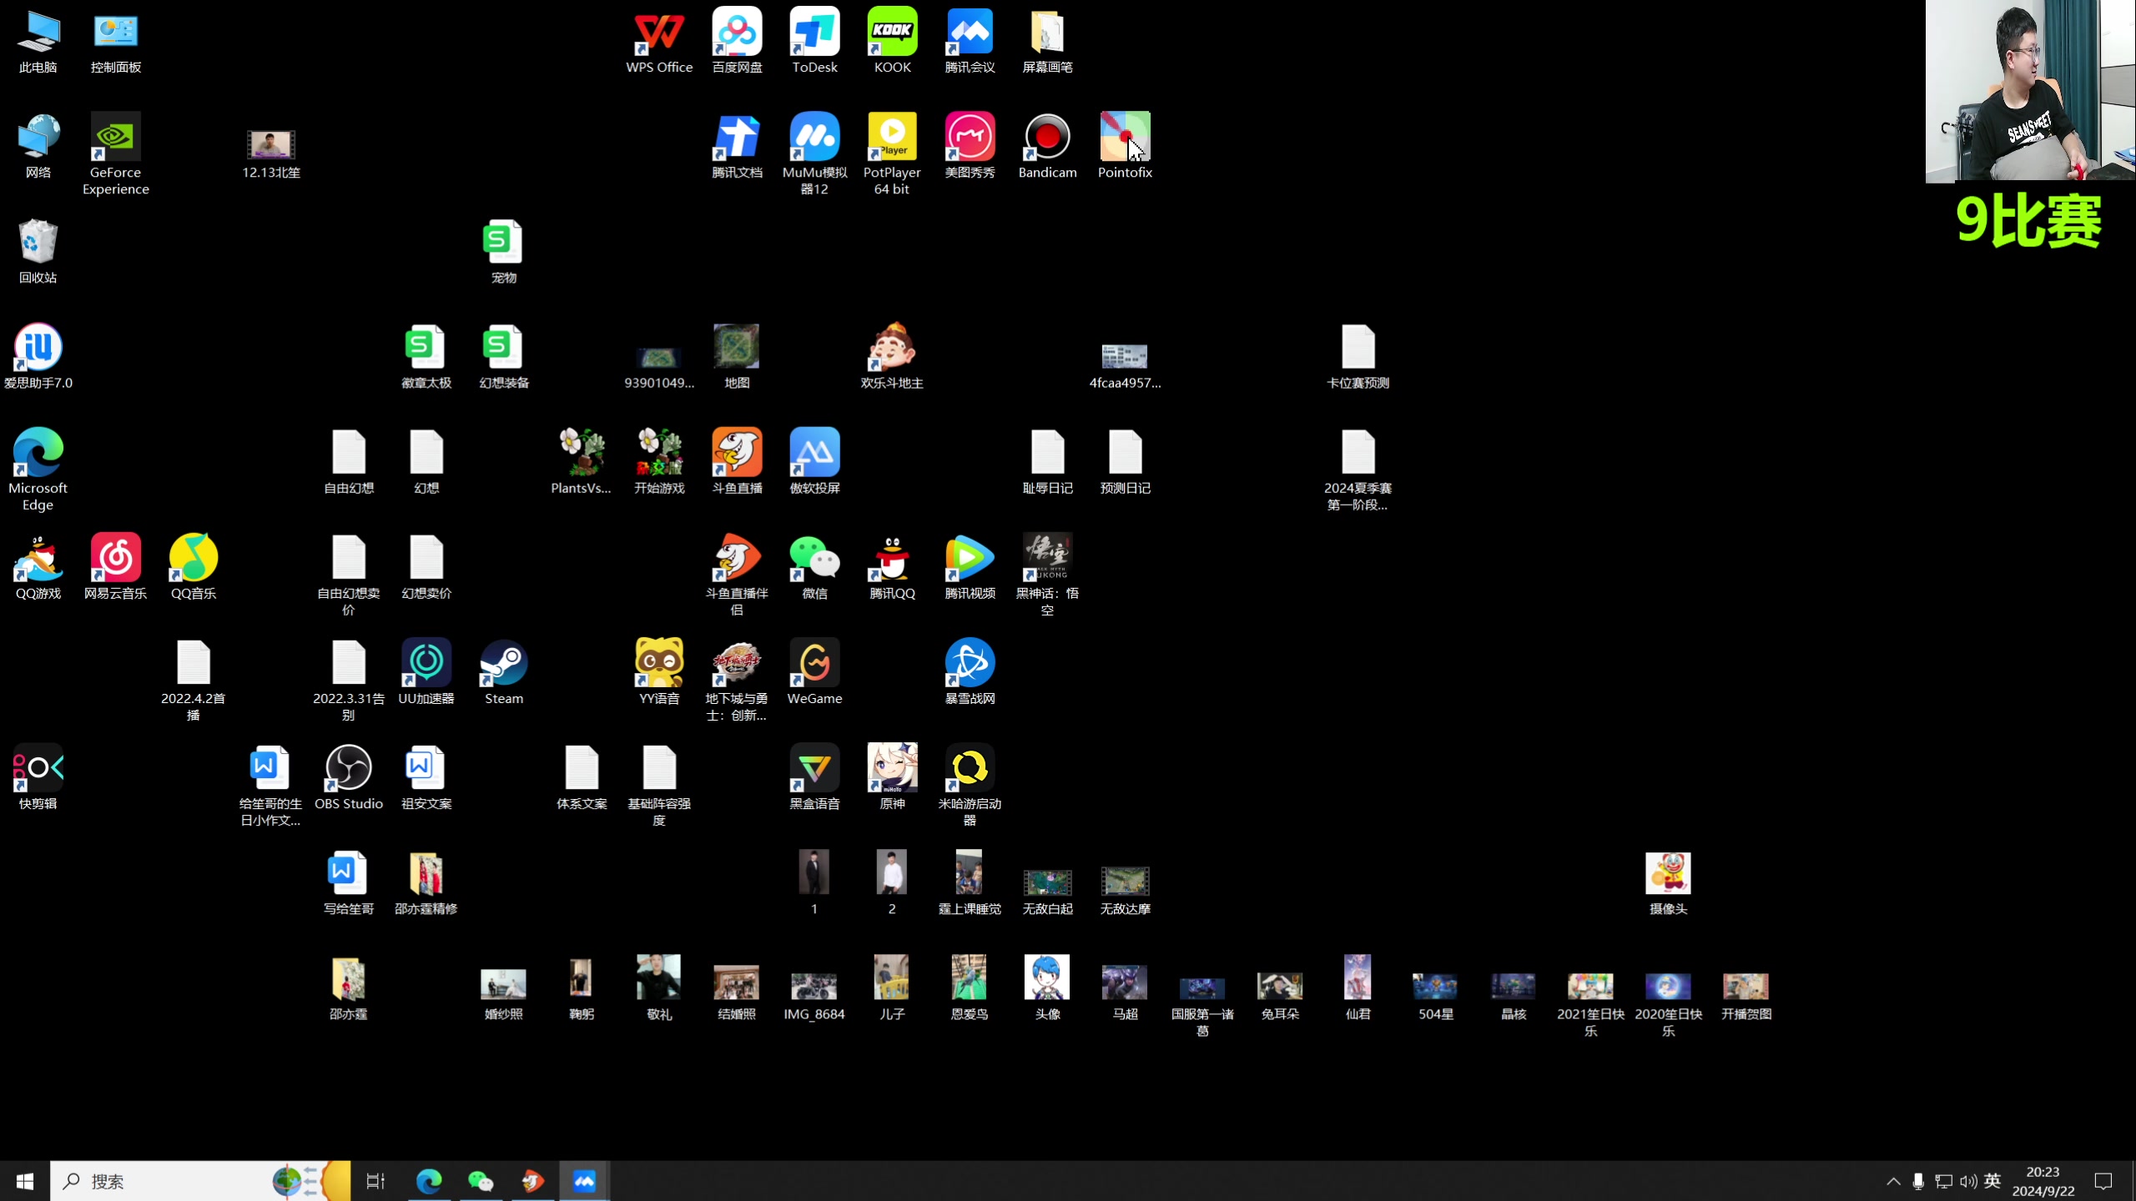
Task: Switch to 腾讯会议 taskbar button
Action: 584,1181
